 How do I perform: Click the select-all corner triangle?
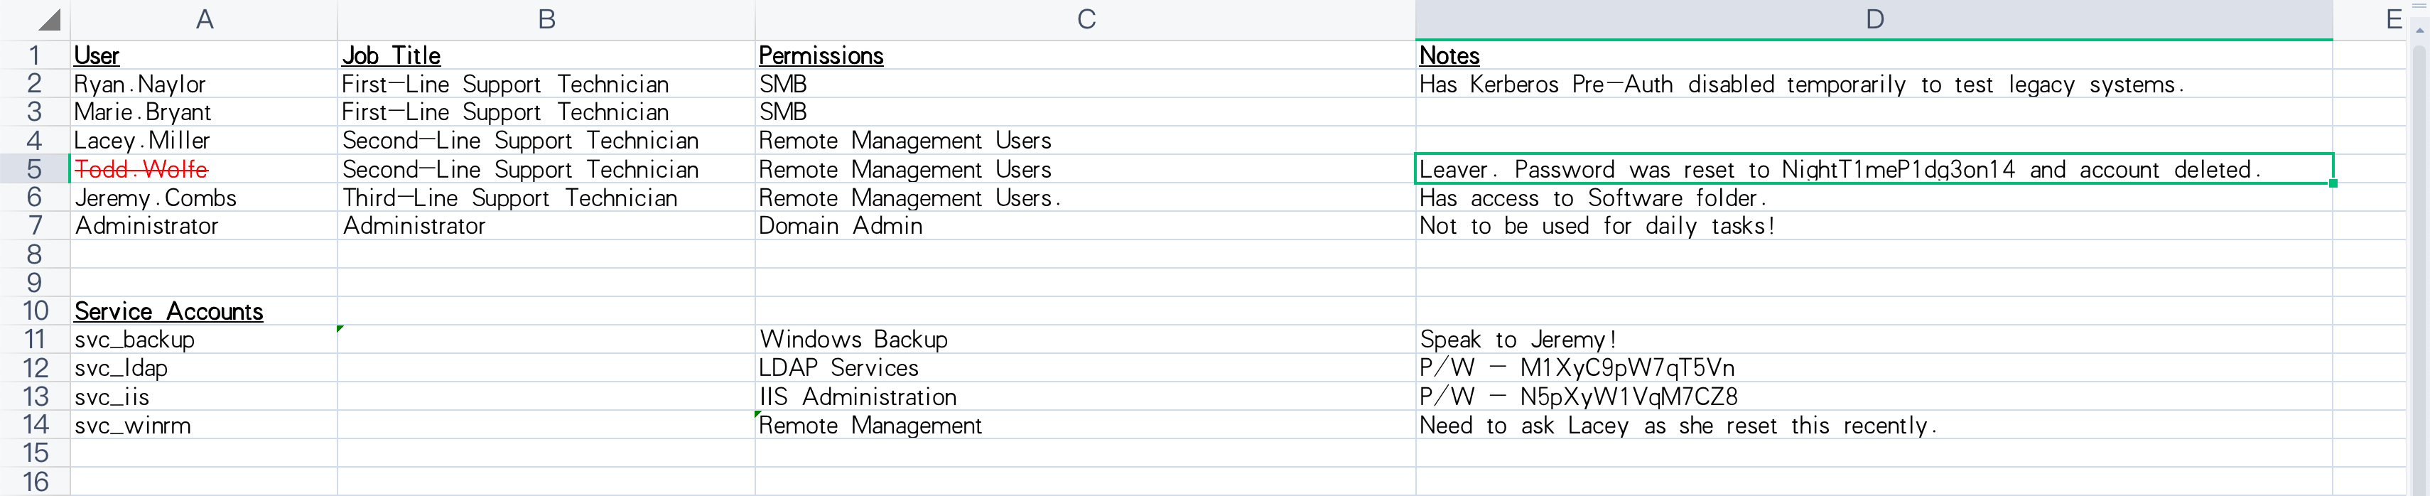(x=49, y=20)
